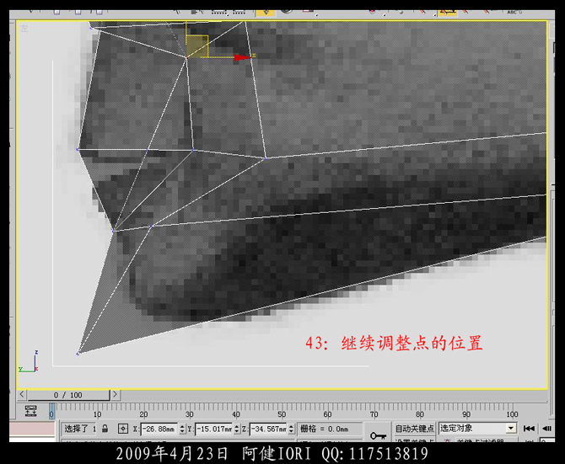Click the Z coordinate field -34.567mm
The image size is (565, 464).
[268, 429]
